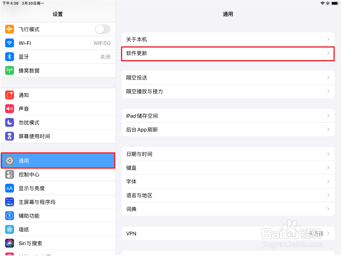Tap the Accessibility icon
341x256 pixels.
point(9,216)
